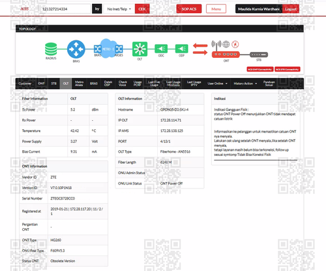The image size is (326, 271).
Task: Click the red ONT modem icon
Action: [226, 55]
